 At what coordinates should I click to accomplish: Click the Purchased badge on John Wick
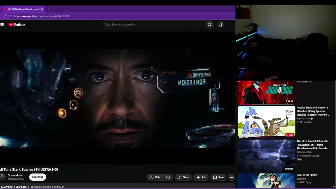[x=302, y=82]
